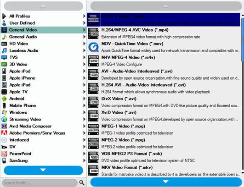Screen dimensions: 244x187
Task: Click the Apple TV icon
Action: pos(4,92)
